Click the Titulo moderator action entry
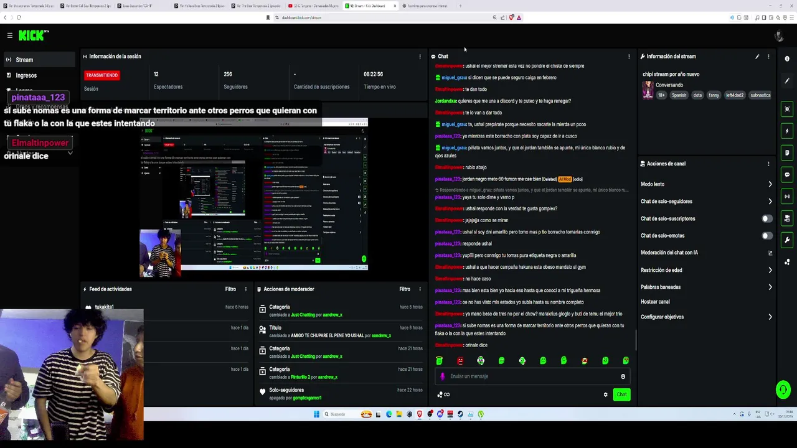The image size is (797, 448). [x=340, y=331]
